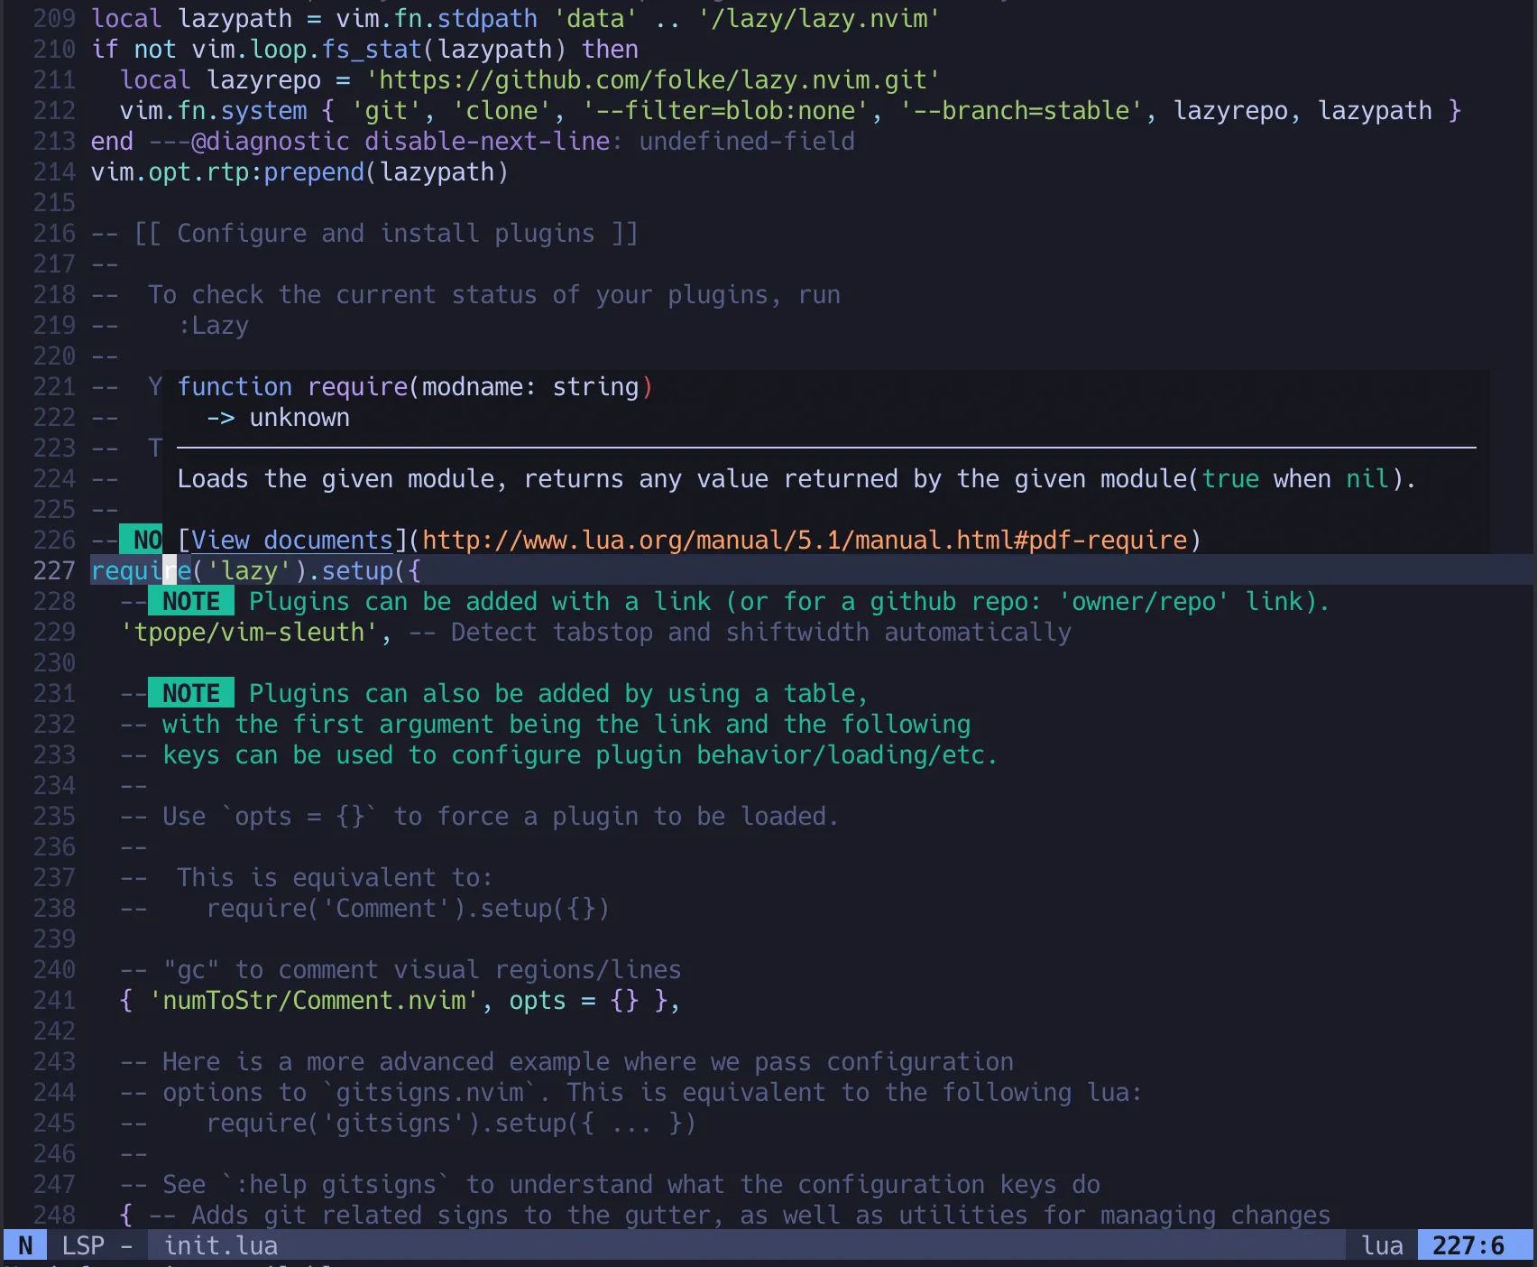Click the lazy.nvim GitHub URL on line 211

coord(652,79)
